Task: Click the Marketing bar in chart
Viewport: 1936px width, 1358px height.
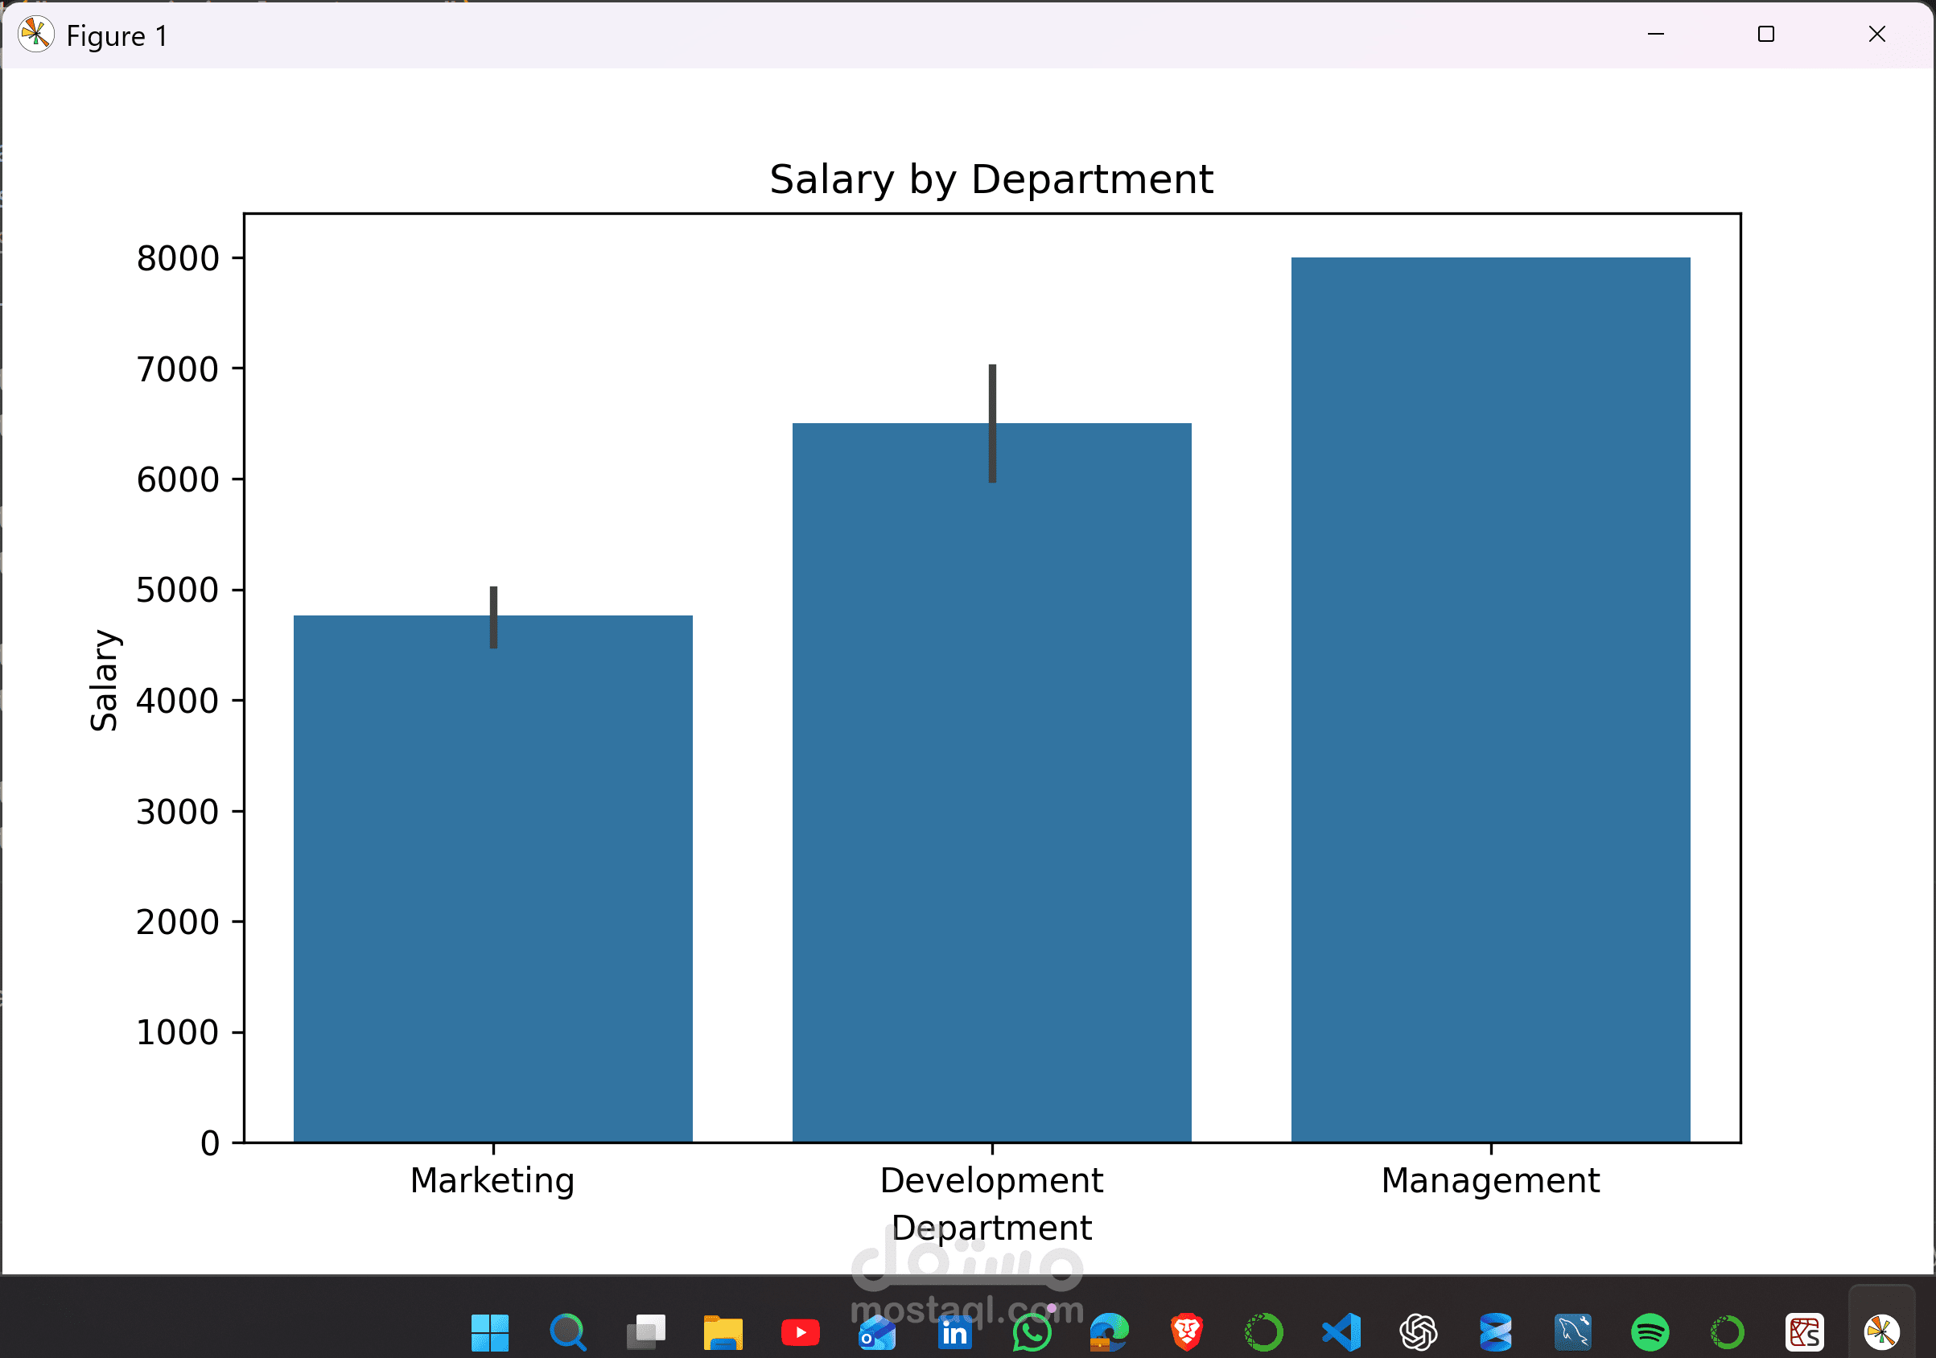Action: click(x=492, y=877)
